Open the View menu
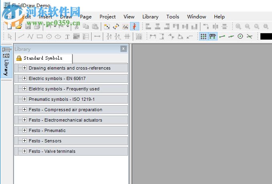 coord(129,17)
